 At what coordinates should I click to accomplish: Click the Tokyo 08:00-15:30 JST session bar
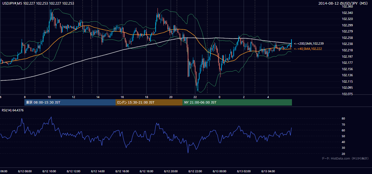(70, 102)
